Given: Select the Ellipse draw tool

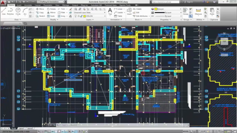Looking at the screenshot, I should pos(30,13).
